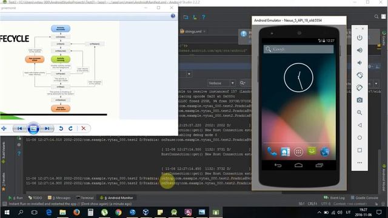The height and width of the screenshot is (218, 388).
Task: Open the Verbose log level dropdown
Action: 221,83
